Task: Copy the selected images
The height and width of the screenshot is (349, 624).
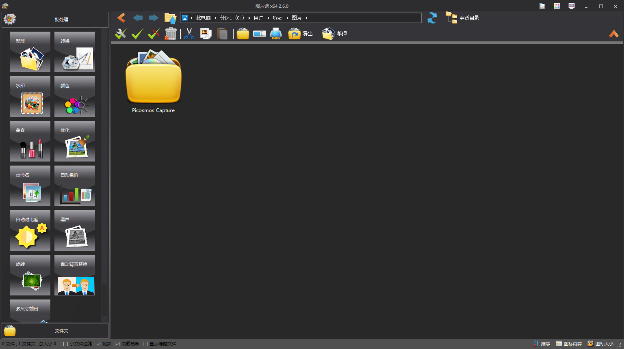Action: point(206,34)
